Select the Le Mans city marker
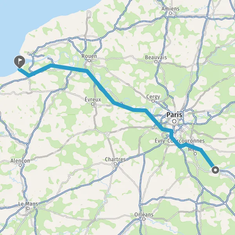235x235 pixels. click(x=28, y=208)
